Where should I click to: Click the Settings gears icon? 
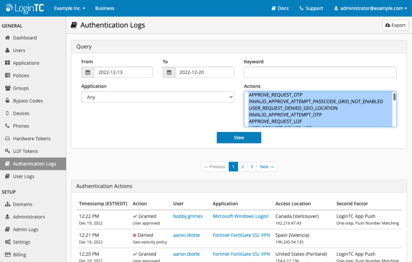point(8,242)
